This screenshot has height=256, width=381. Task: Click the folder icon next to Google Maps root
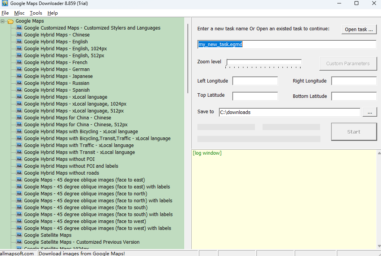(10, 21)
